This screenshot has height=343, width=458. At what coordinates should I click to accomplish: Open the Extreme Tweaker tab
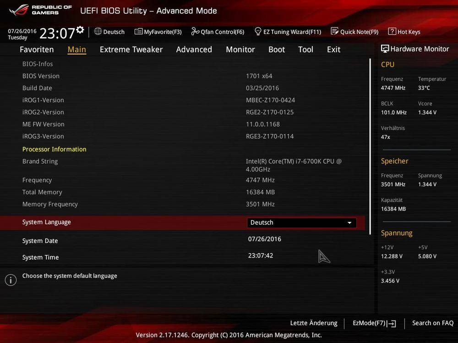(131, 49)
